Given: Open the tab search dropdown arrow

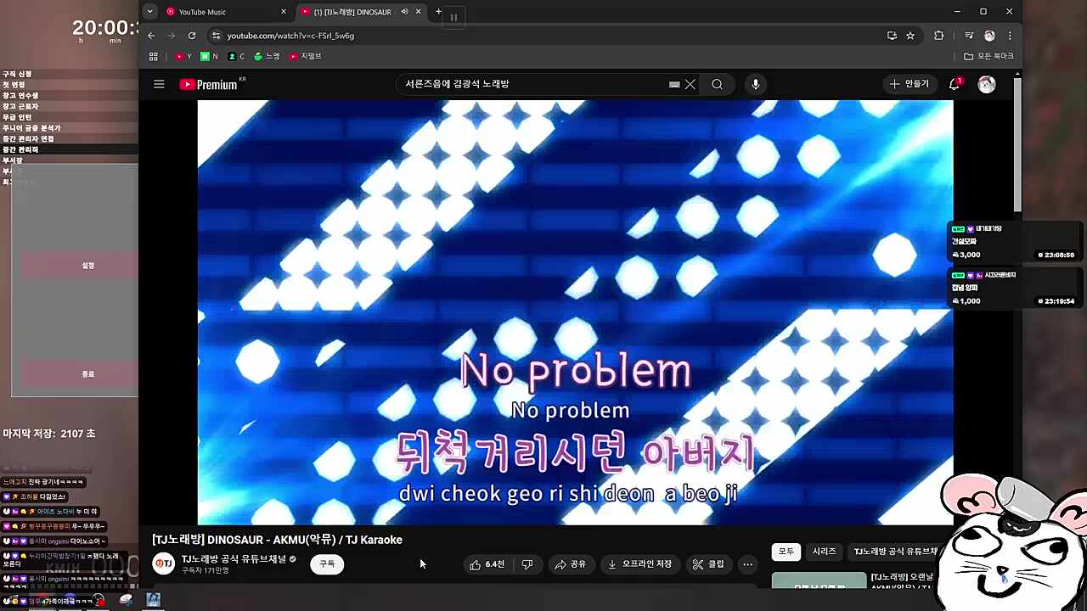Looking at the screenshot, I should click(149, 12).
